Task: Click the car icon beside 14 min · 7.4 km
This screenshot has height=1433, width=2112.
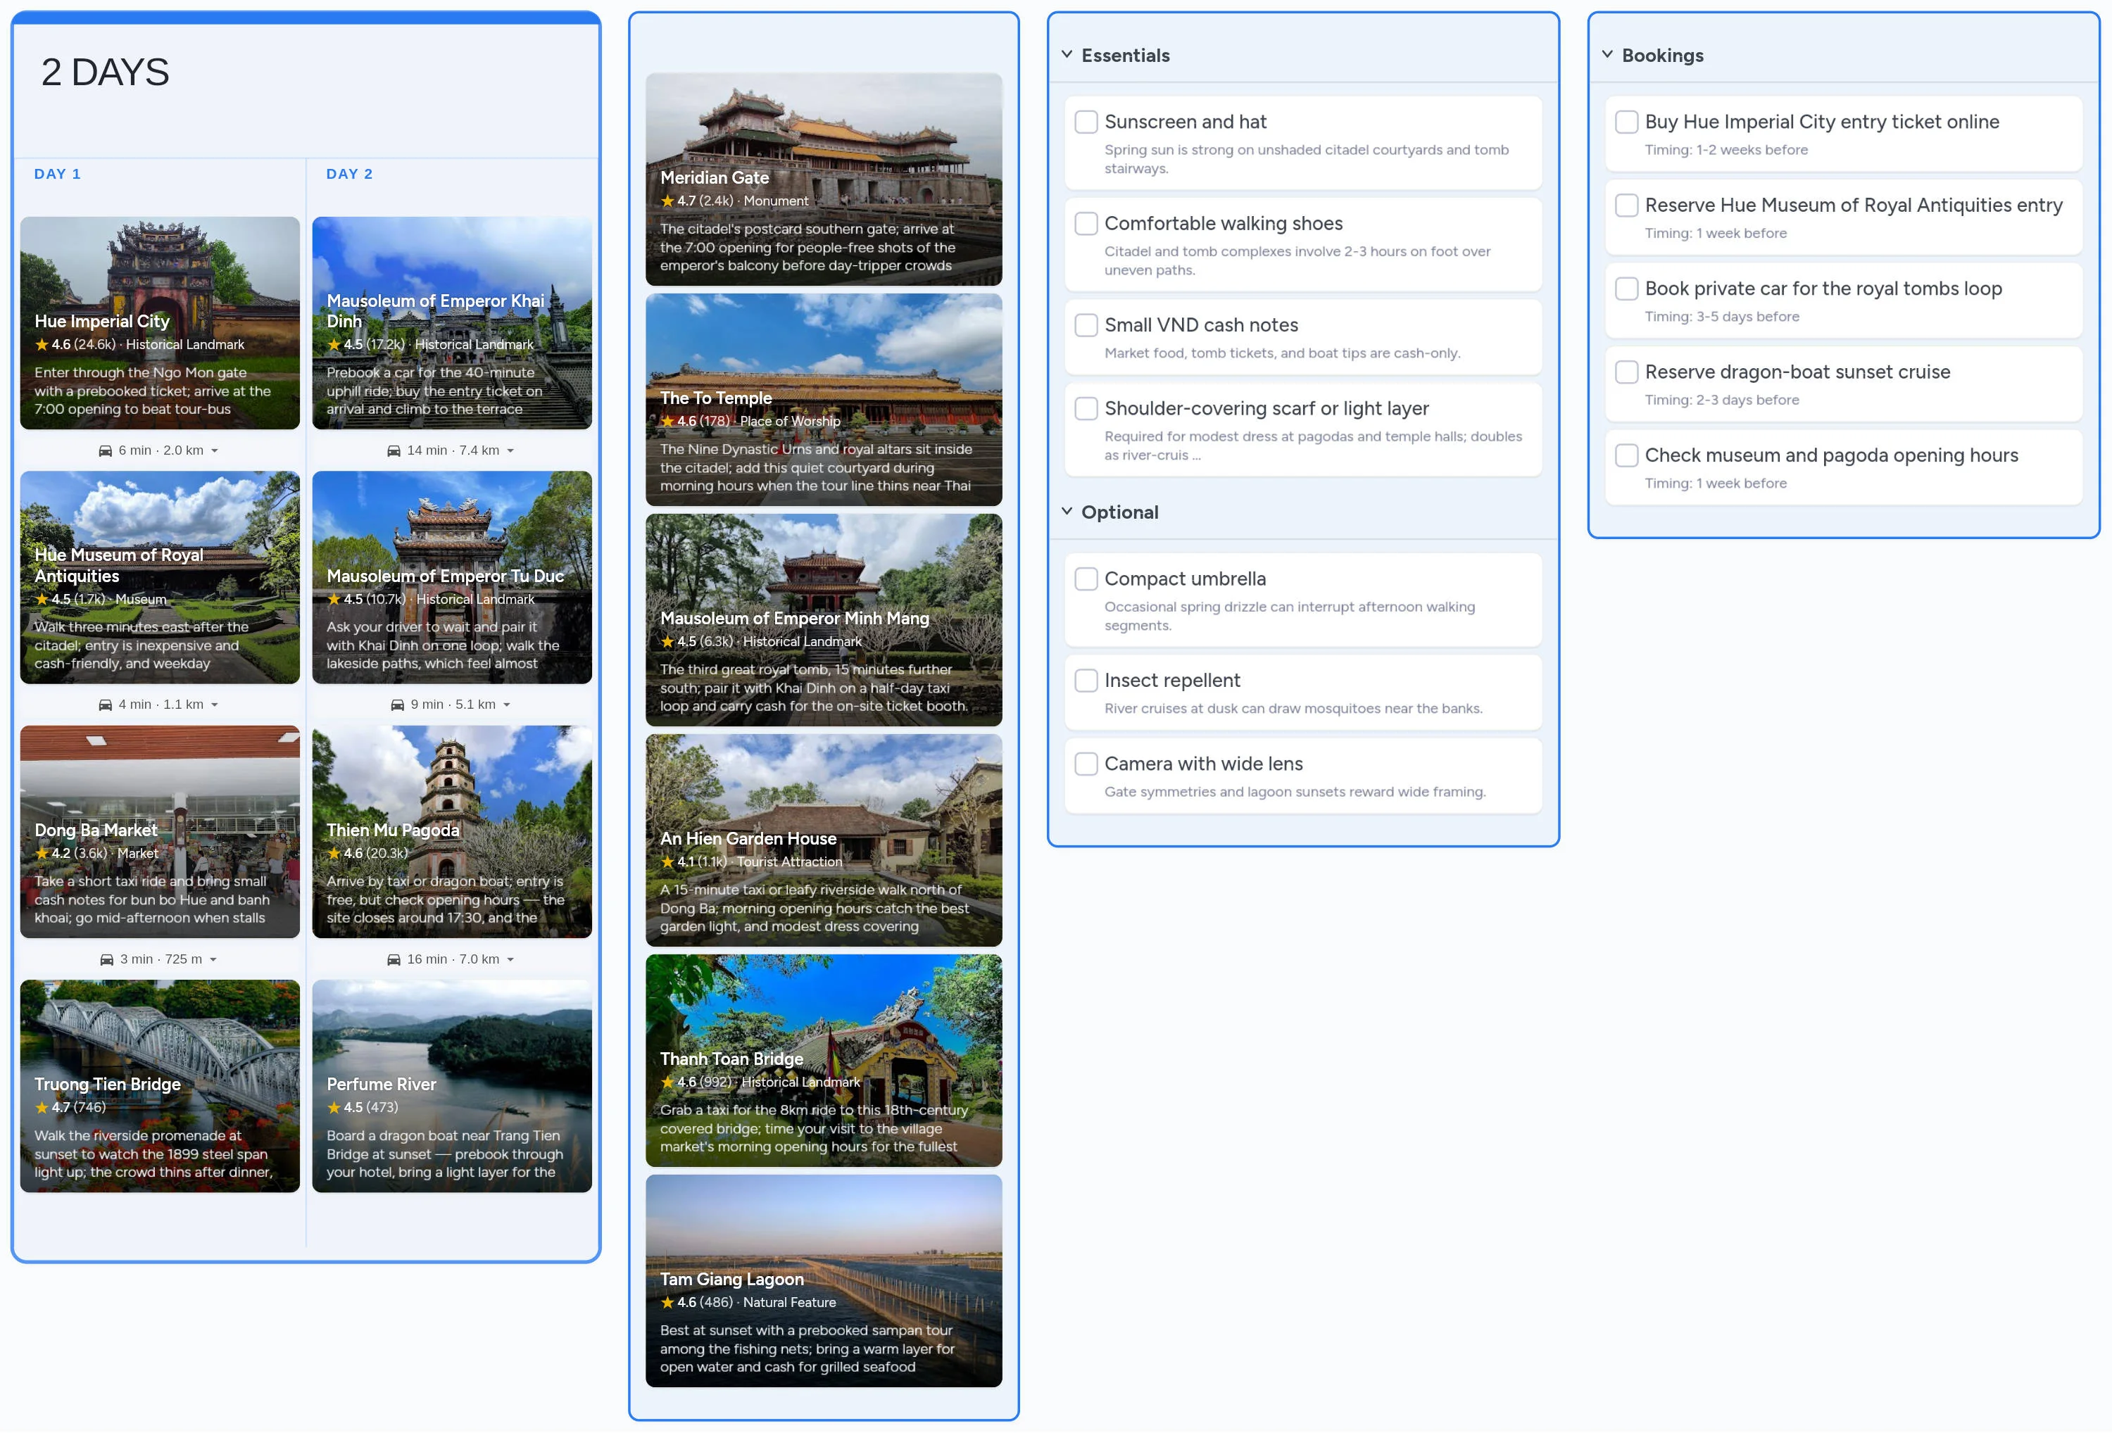Action: click(394, 450)
